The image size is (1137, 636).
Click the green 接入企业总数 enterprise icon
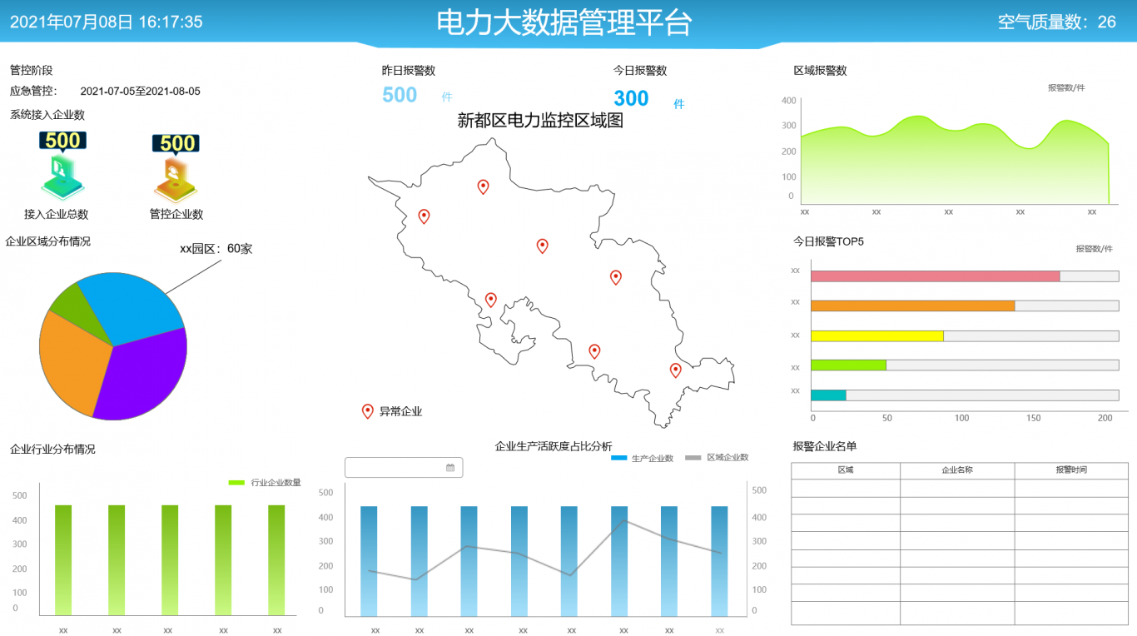[62, 176]
